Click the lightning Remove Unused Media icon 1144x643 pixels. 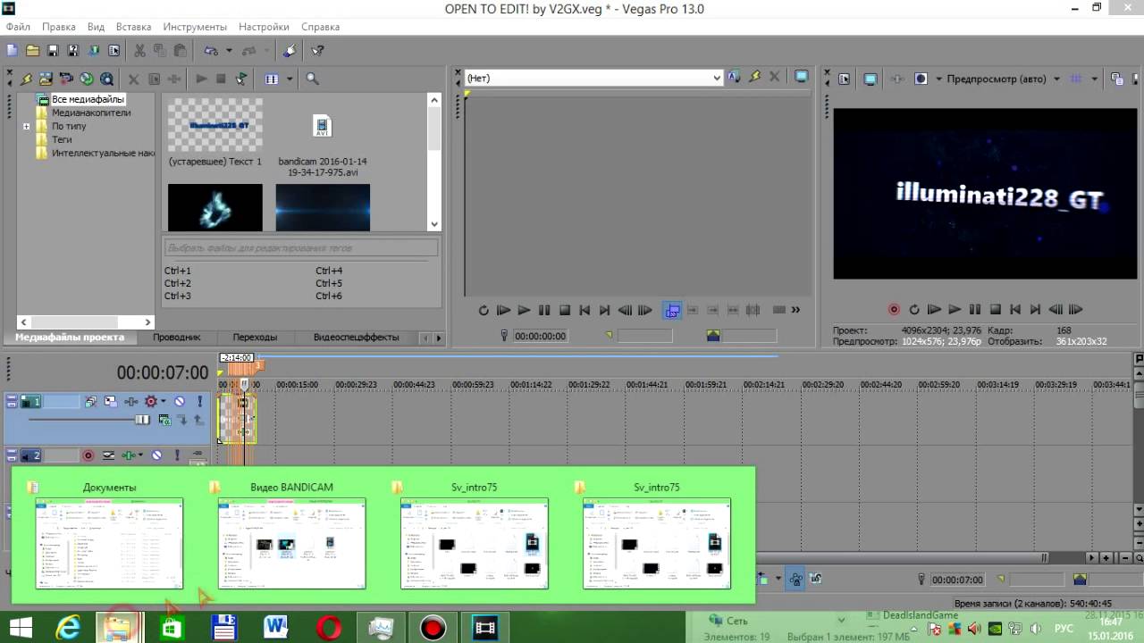coord(26,79)
